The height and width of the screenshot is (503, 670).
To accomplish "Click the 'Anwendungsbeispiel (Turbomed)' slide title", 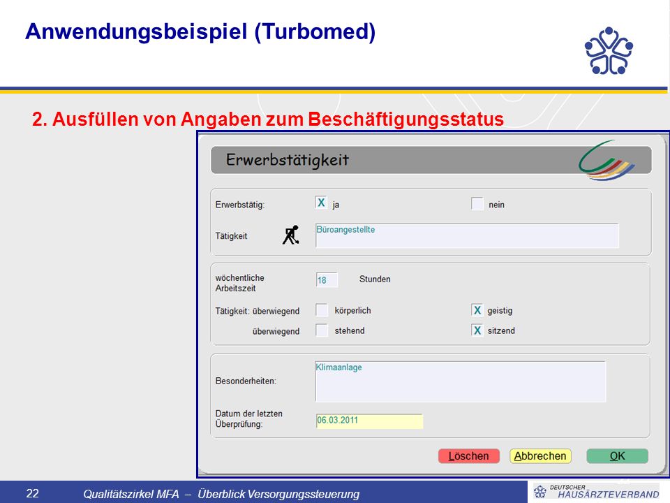I will point(200,32).
